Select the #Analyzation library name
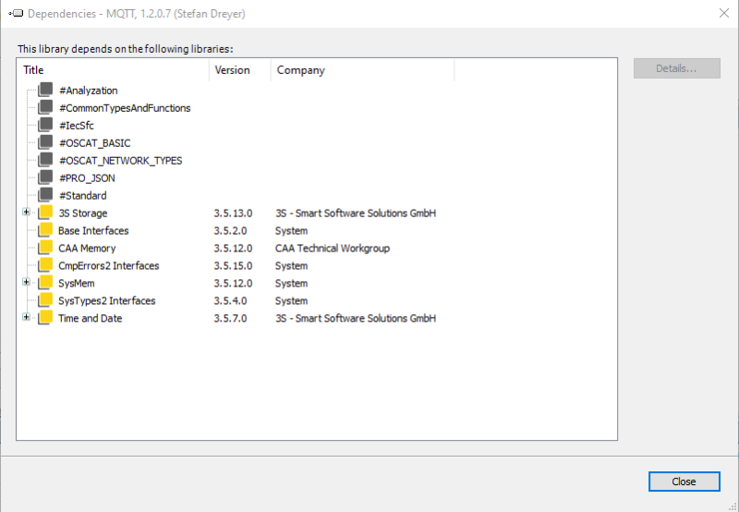Image resolution: width=739 pixels, height=512 pixels. point(89,91)
